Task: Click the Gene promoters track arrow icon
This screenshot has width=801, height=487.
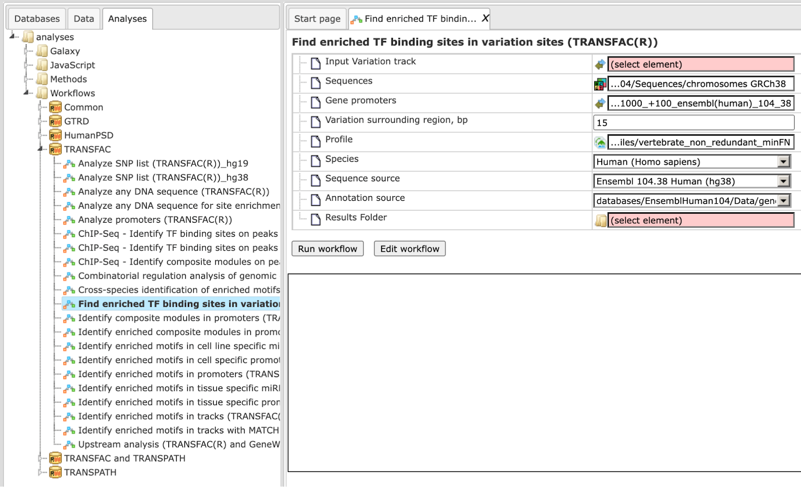Action: pyautogui.click(x=600, y=104)
